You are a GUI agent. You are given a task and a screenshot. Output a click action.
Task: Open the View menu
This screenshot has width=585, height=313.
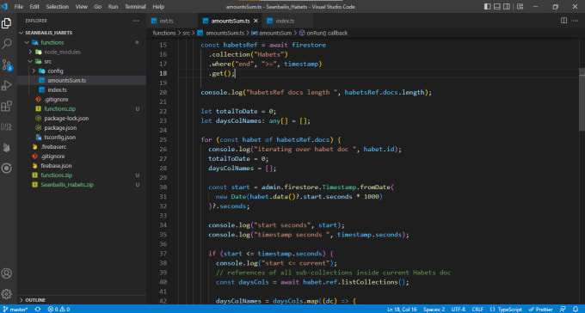click(x=82, y=7)
